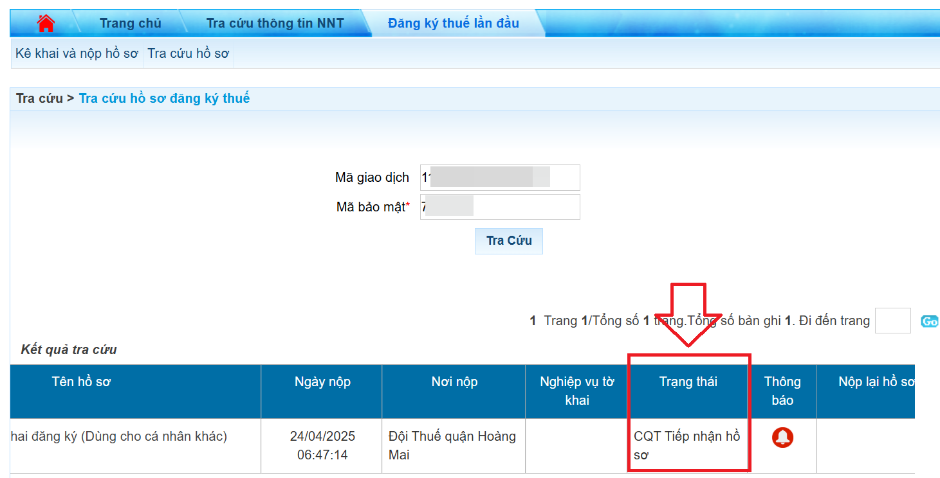
Task: Click the Trạng thái column header
Action: pos(688,382)
